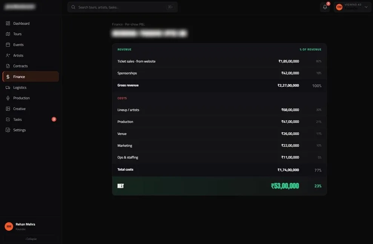The width and height of the screenshot is (373, 244).
Task: Click the Finance menu item
Action: coord(31,77)
